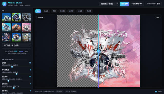Image resolution: width=164 pixels, height=94 pixels.
Task: Click the unknown region 183,683 badge
Action: point(71,92)
